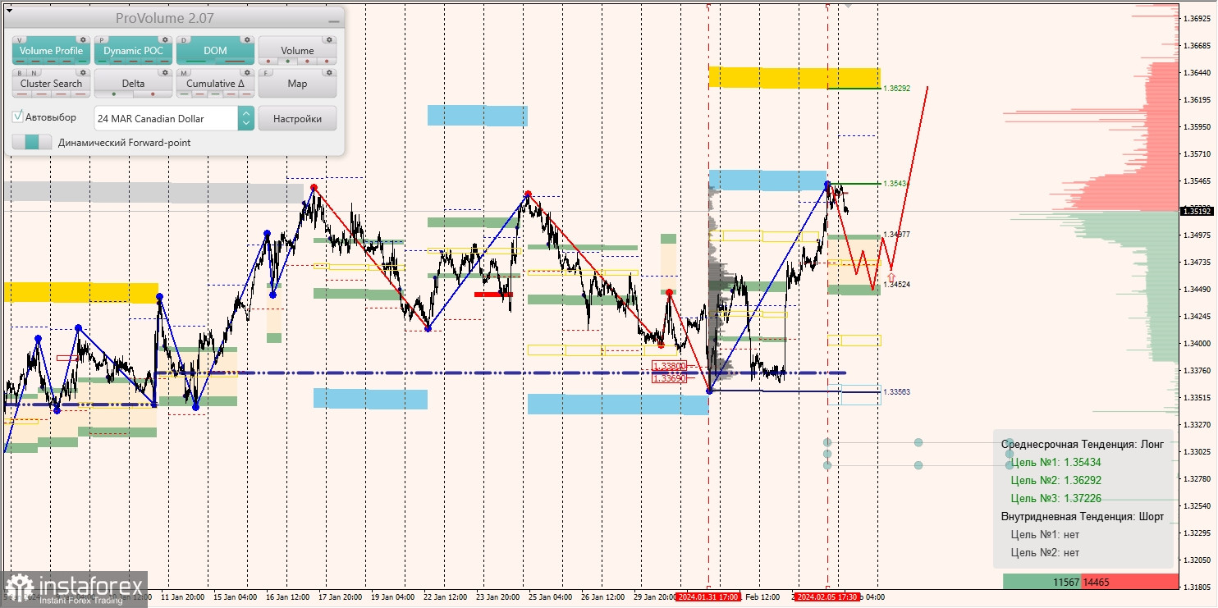
Task: Select the green dot mode under Volume
Action: 288,62
